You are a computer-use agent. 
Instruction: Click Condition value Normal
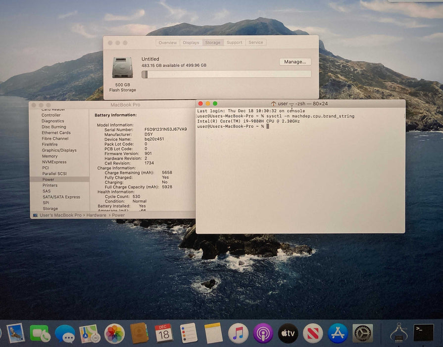tap(140, 201)
